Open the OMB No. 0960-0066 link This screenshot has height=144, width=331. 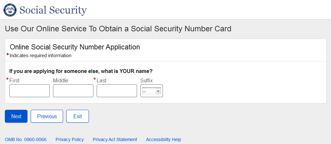point(26,139)
